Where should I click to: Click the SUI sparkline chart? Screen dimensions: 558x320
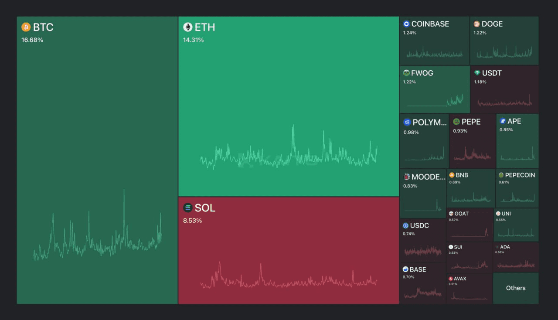[470, 265]
